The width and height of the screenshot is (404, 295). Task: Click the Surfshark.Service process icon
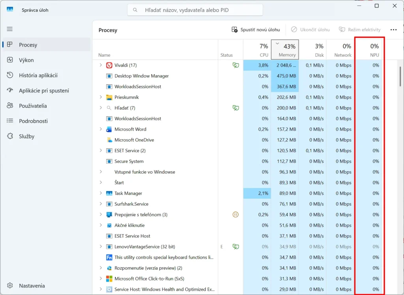[x=109, y=204]
